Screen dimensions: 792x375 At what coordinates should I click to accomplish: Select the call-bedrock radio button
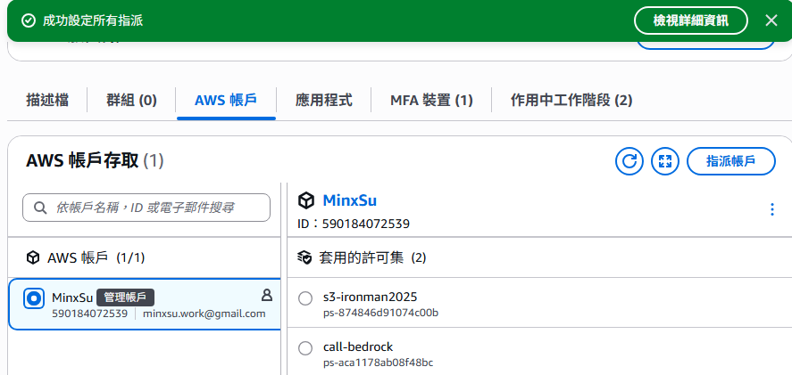click(x=305, y=348)
